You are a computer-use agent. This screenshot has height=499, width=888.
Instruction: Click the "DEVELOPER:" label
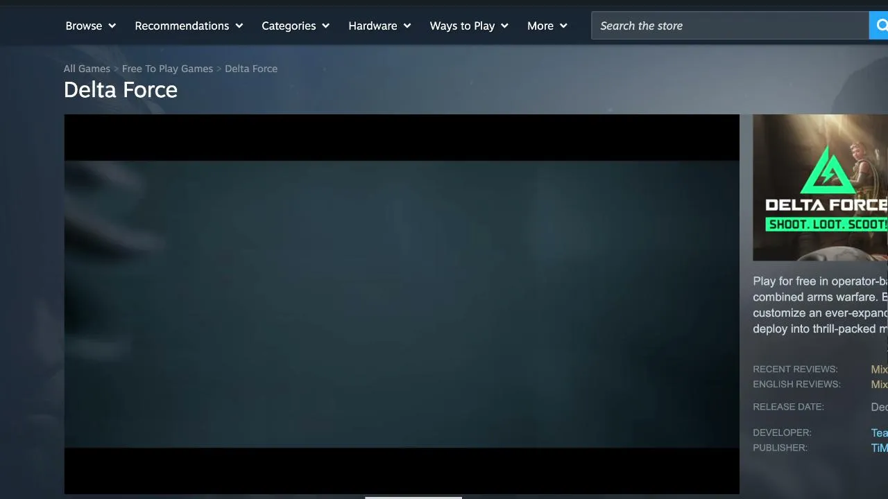782,432
